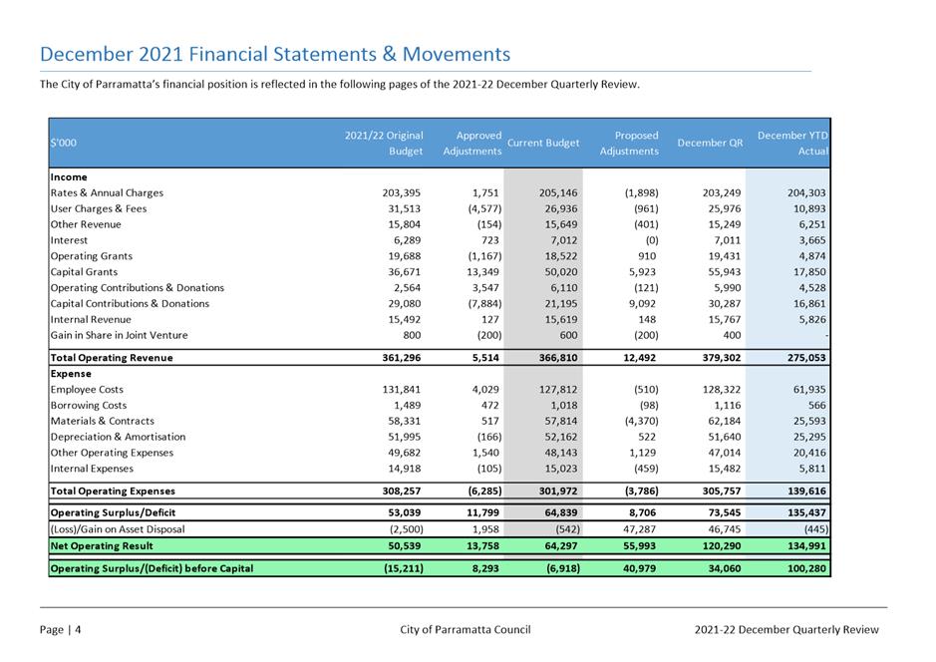Select the 13,349 Capital Grants adjustment value

pyautogui.click(x=482, y=272)
